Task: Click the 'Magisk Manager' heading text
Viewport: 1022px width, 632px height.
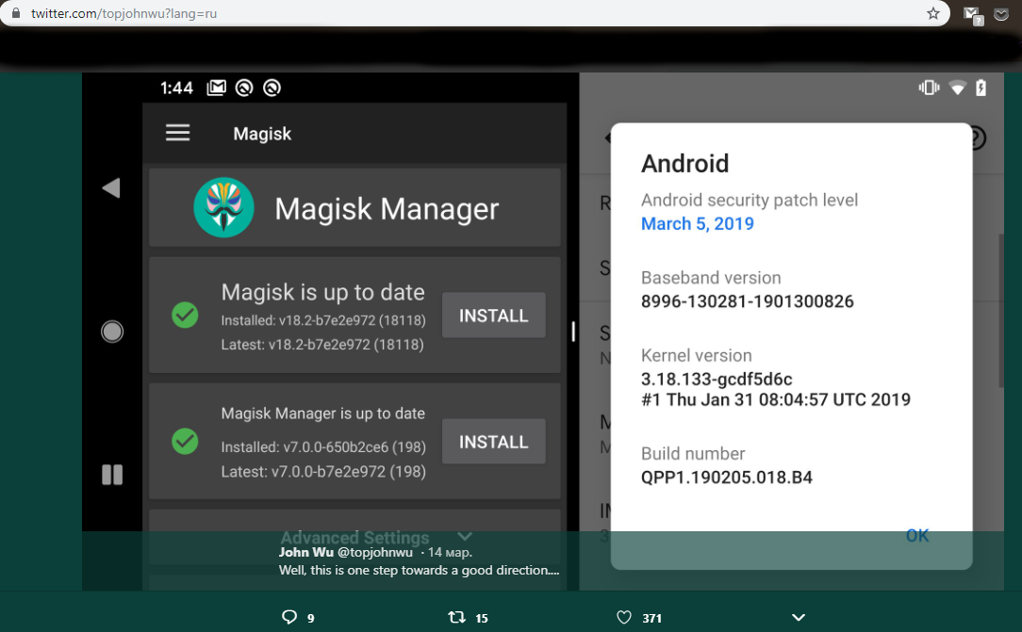Action: click(387, 209)
